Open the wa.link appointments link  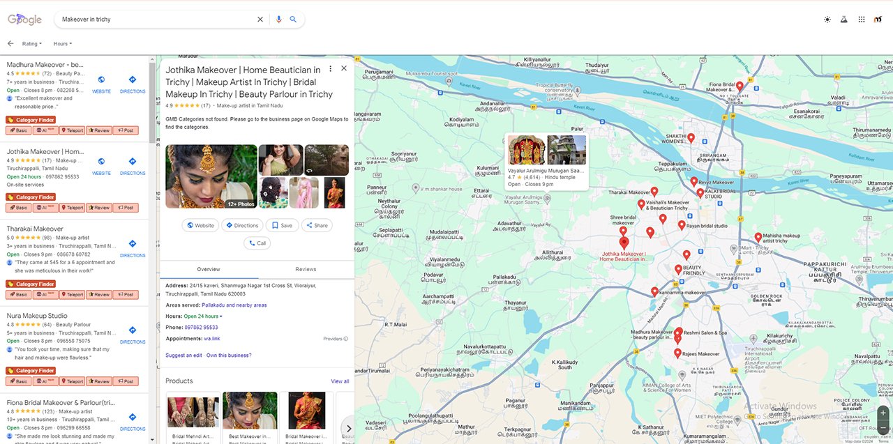[x=212, y=339]
